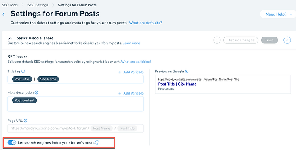Click the Post content text in Google preview

166,88
